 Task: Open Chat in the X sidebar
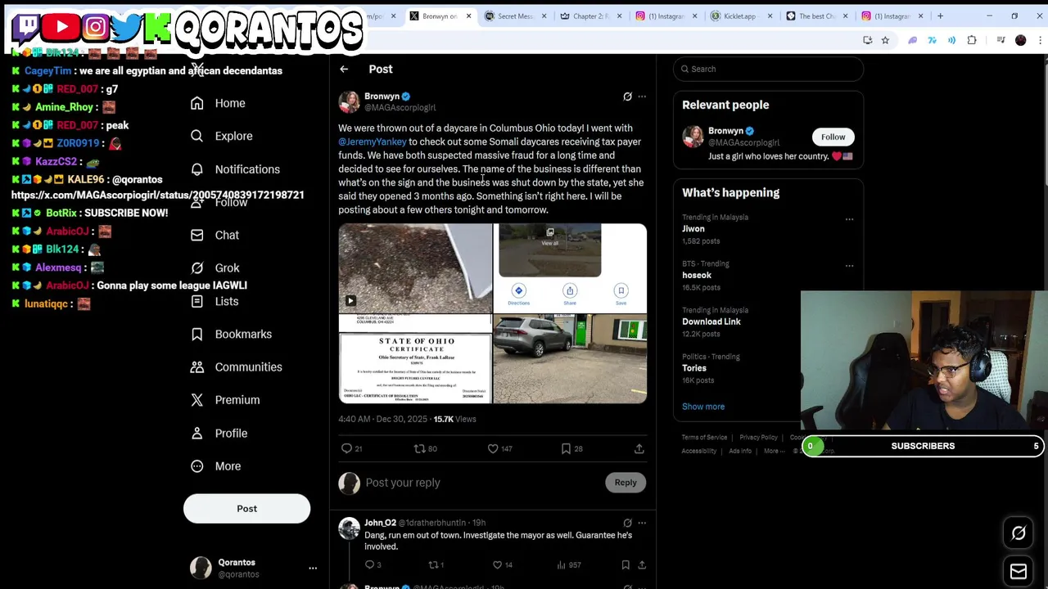click(x=215, y=236)
